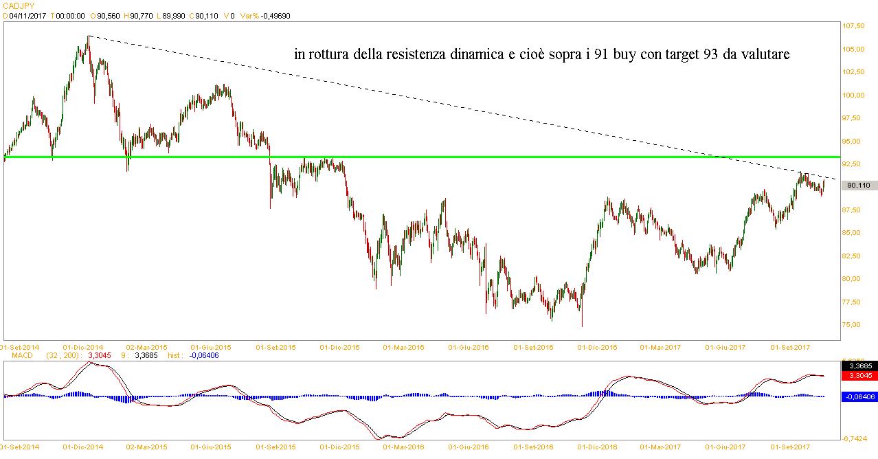Click the 107,50 price axis label
The image size is (878, 459).
[855, 26]
